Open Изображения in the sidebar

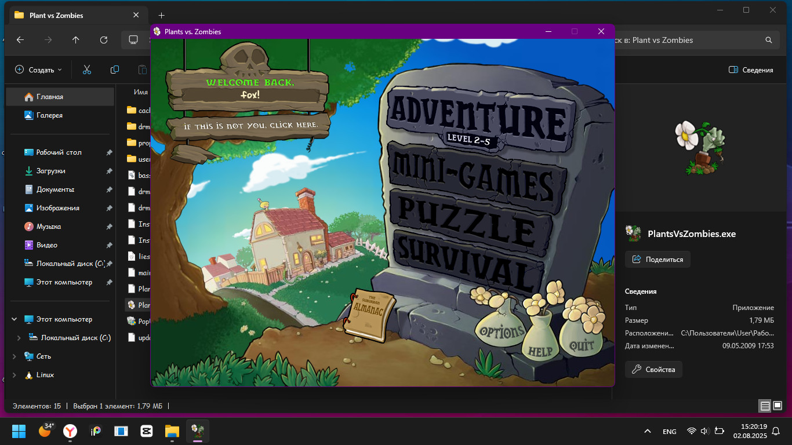(60, 208)
